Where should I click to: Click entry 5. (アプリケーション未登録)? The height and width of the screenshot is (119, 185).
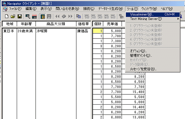click(153, 44)
